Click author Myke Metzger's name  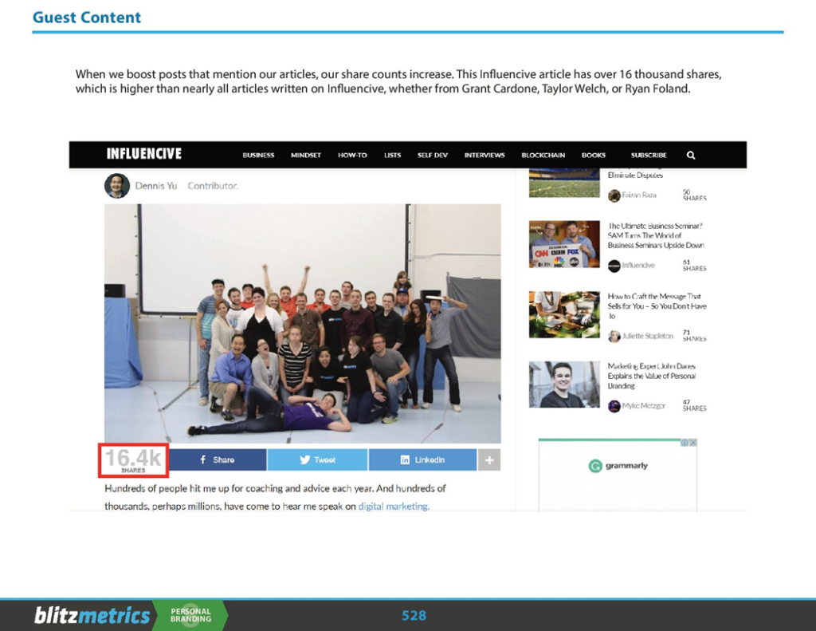tap(644, 405)
